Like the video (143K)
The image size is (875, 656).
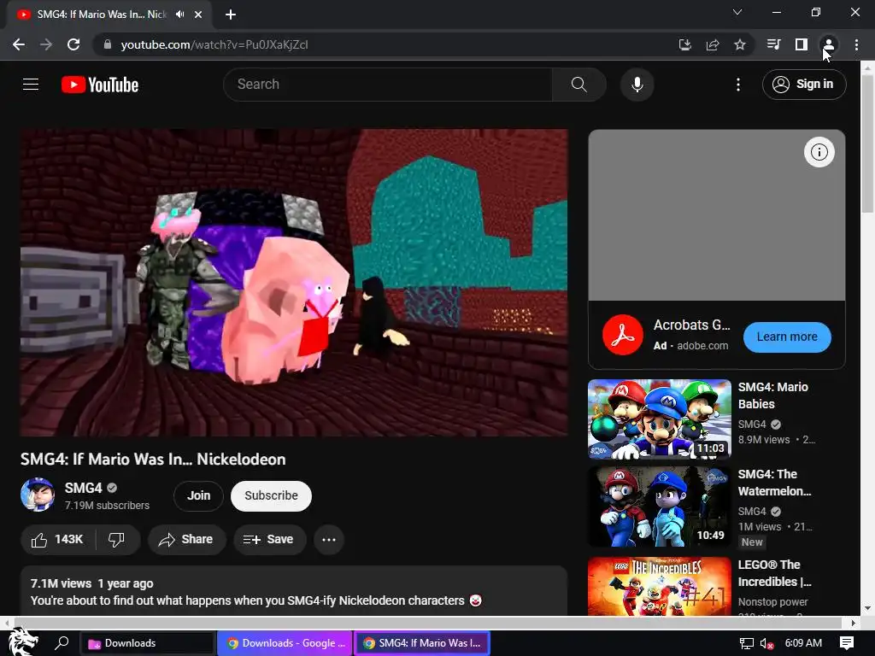57,540
